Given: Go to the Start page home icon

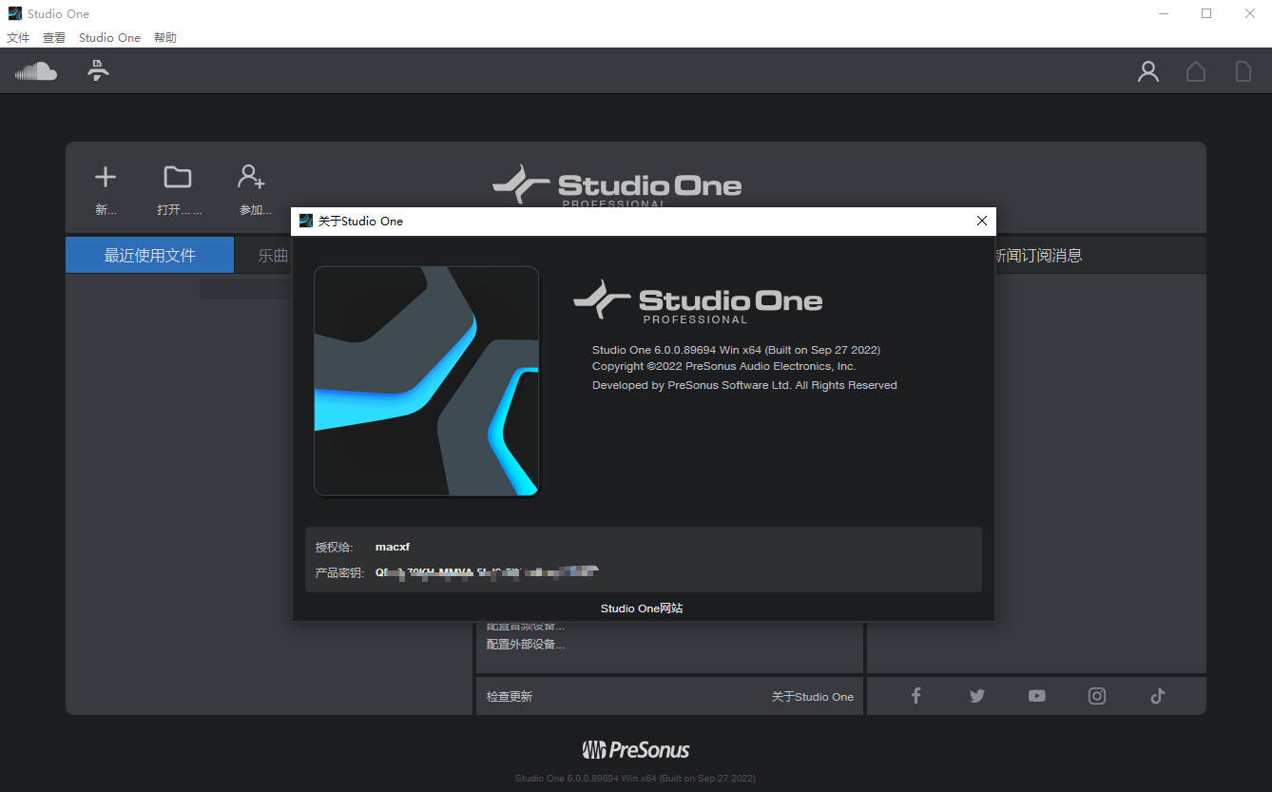Looking at the screenshot, I should (1196, 71).
